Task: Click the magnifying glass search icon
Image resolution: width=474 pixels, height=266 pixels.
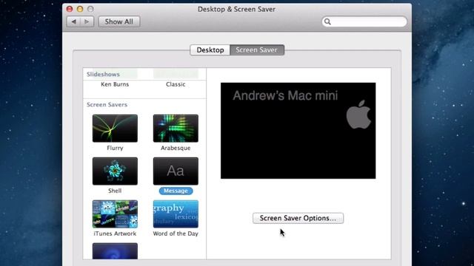Action: 327,21
